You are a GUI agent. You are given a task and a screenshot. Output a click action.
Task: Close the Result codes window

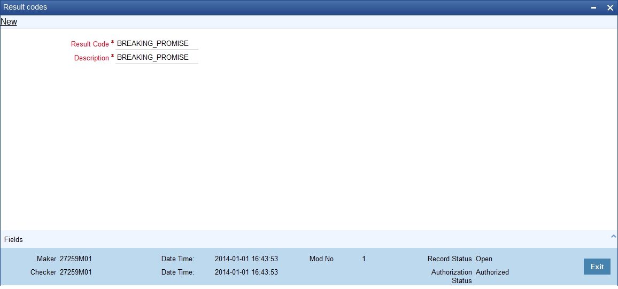point(610,7)
